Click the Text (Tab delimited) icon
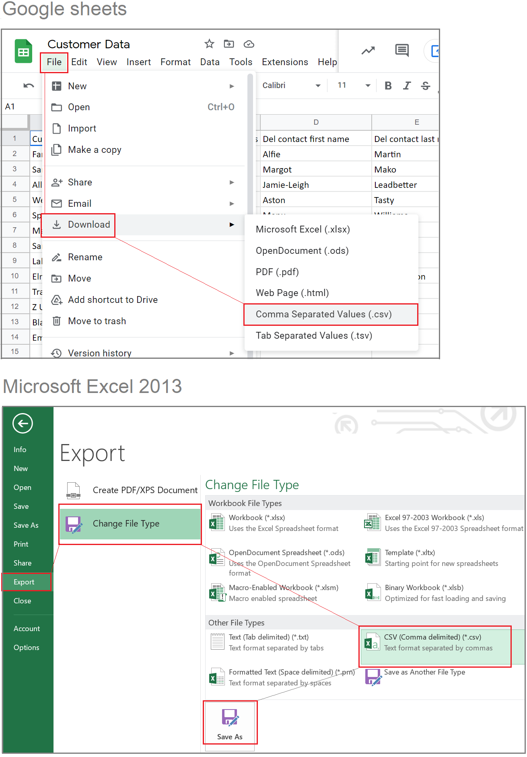The width and height of the screenshot is (527, 757). click(x=218, y=642)
